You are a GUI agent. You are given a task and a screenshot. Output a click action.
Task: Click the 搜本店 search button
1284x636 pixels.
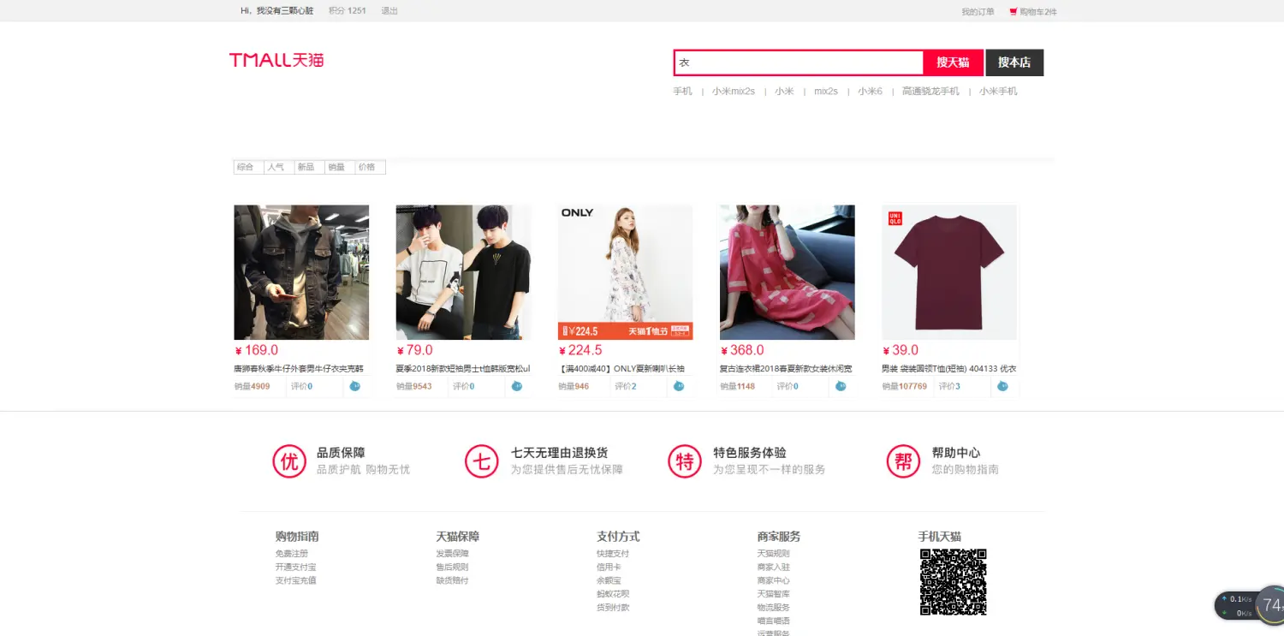[x=1014, y=62]
